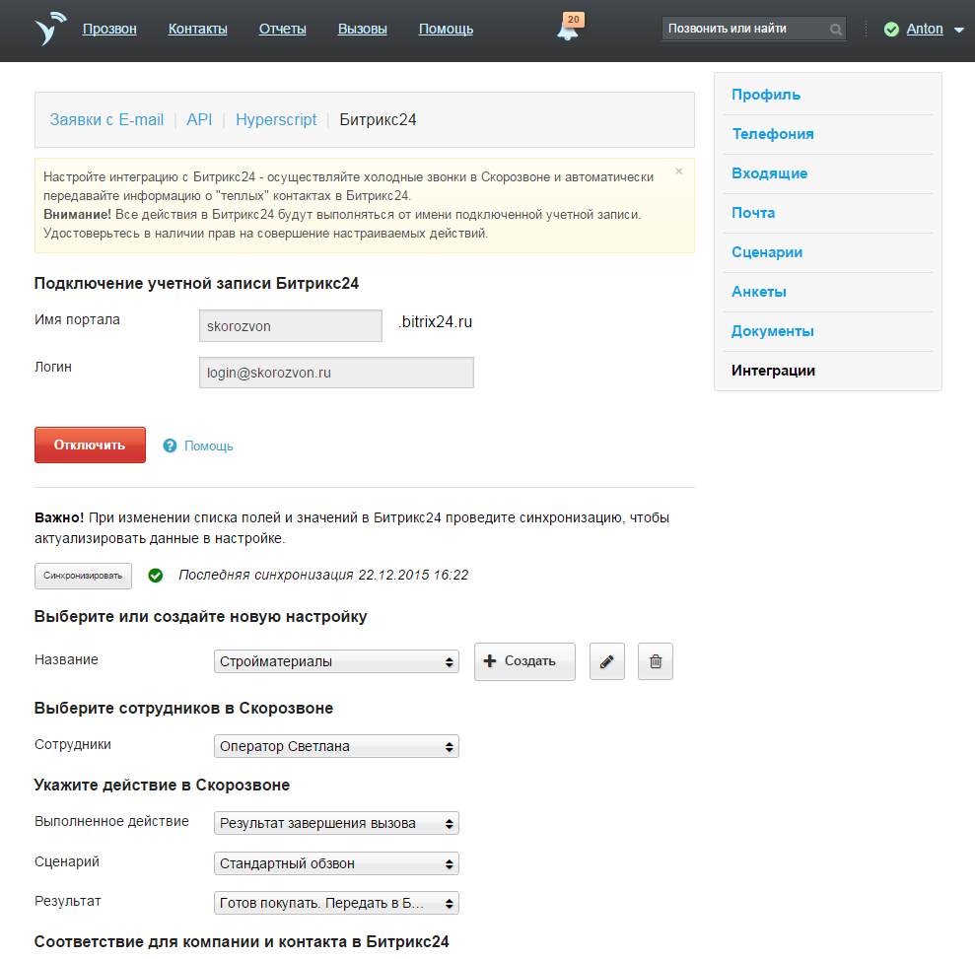Click the green status check next to Anton
Image resolution: width=975 pixels, height=959 pixels.
pyautogui.click(x=891, y=30)
